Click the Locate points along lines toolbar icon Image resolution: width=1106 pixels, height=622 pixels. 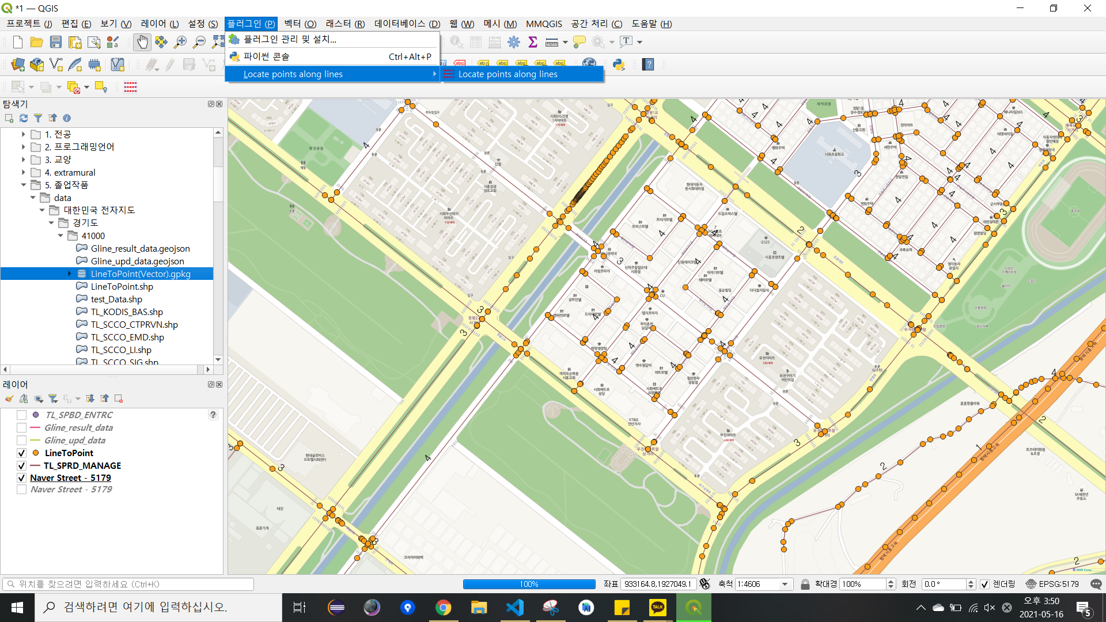(x=130, y=87)
